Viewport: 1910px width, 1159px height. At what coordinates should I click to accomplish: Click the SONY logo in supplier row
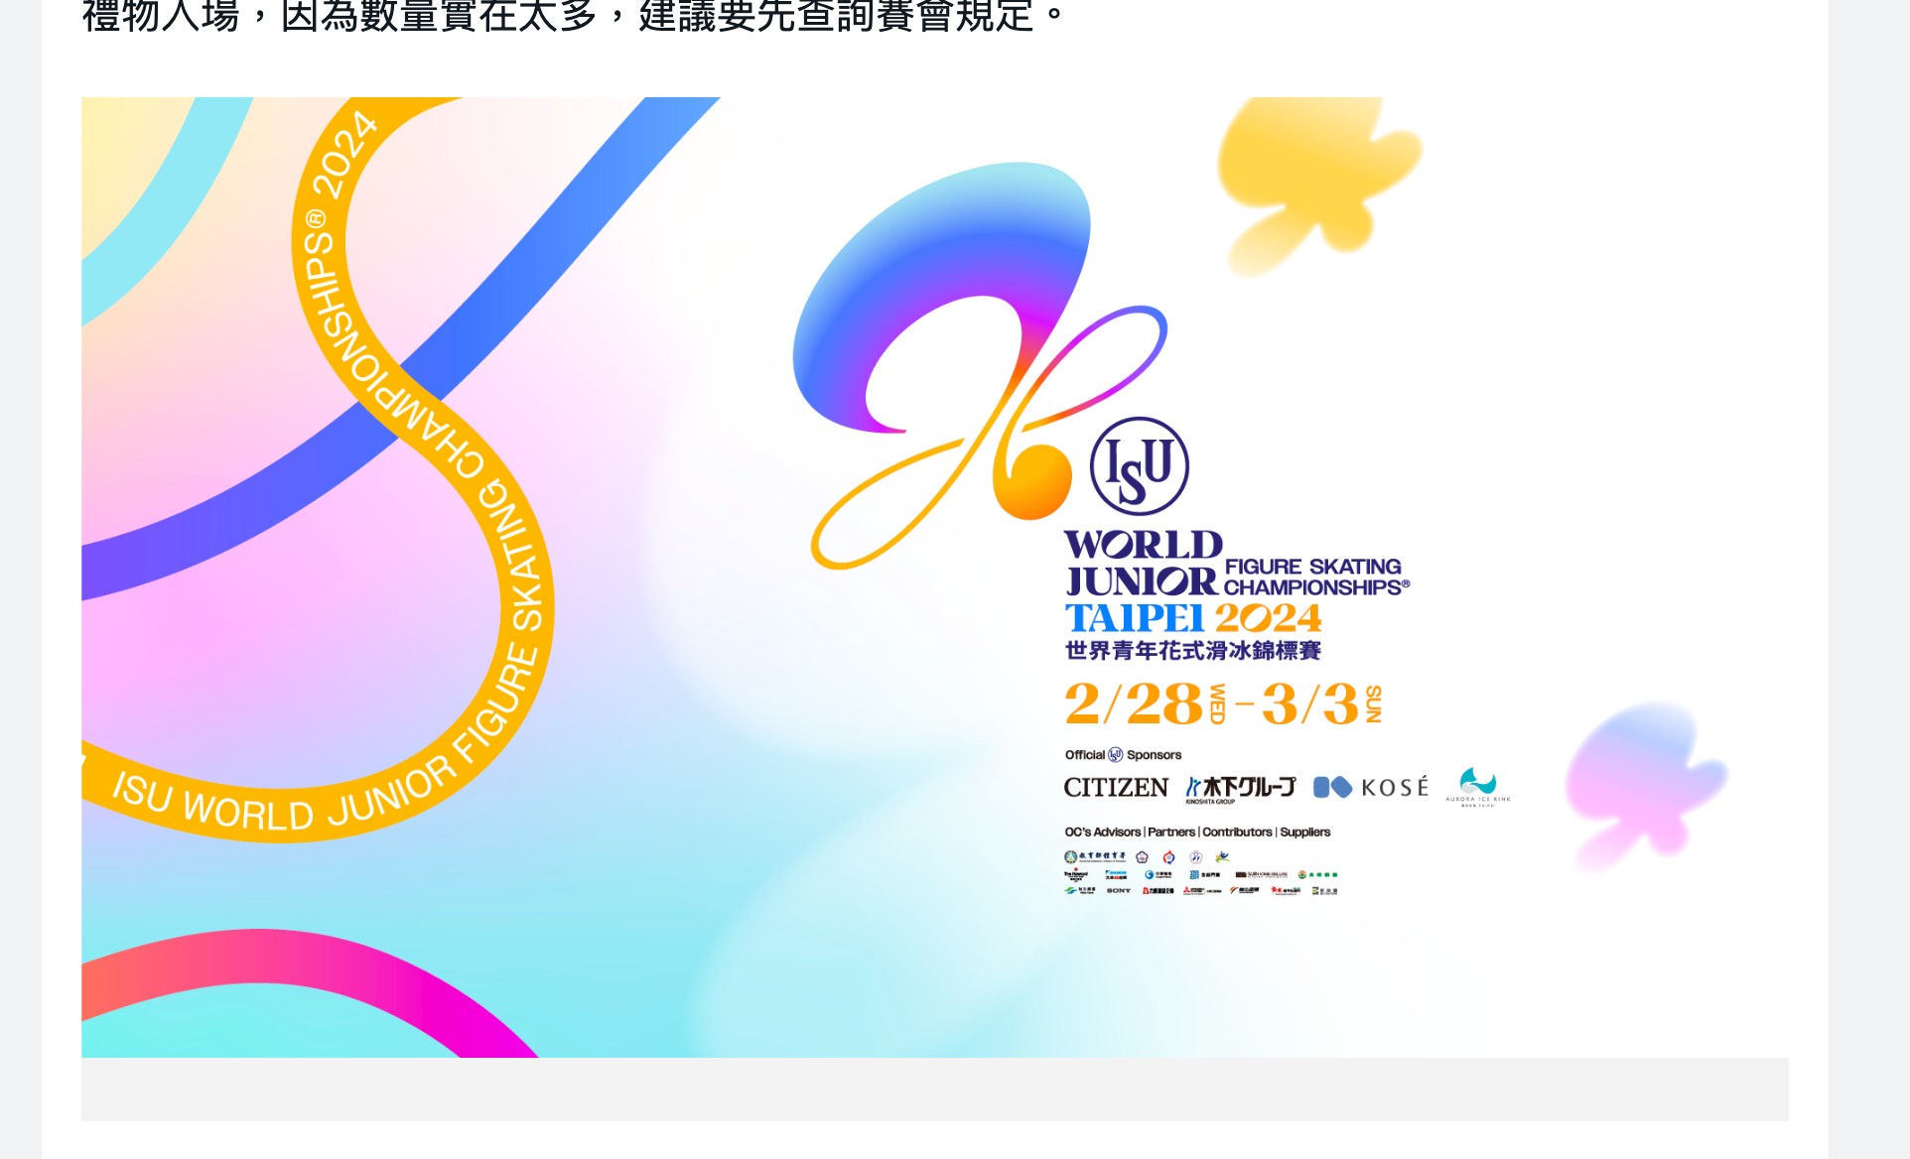pos(1119,891)
